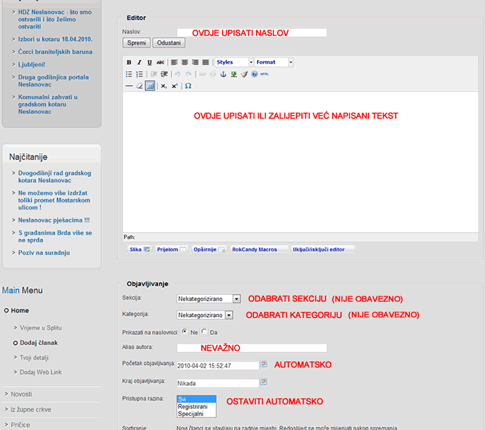Viewport: 485px width, 430px height.
Task: Click into the Alias autora field
Action: coord(232,348)
